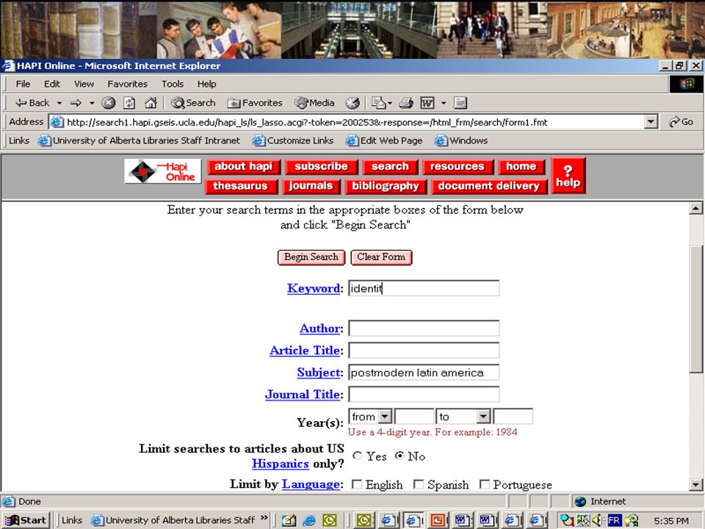
Task: Click the Show Desktop quick launch icon
Action: click(289, 520)
